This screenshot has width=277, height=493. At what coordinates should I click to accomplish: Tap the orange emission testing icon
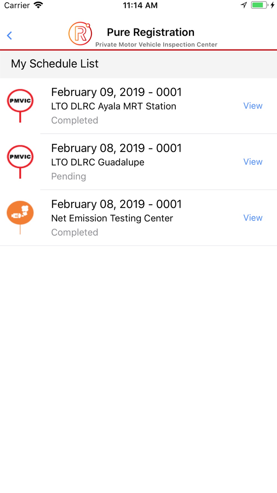[x=20, y=213]
